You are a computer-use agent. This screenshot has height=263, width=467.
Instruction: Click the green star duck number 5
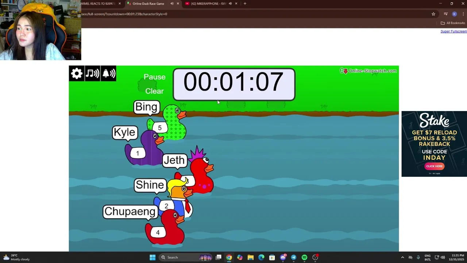(171, 122)
